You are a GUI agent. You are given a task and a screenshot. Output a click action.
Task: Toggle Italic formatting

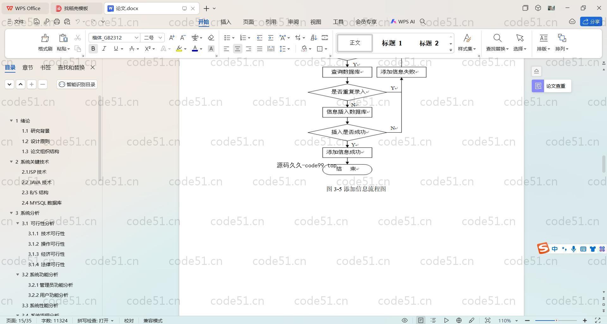[x=104, y=49]
